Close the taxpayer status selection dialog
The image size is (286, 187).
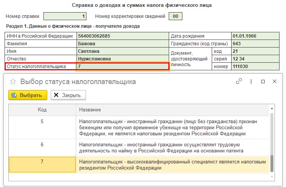(274, 81)
